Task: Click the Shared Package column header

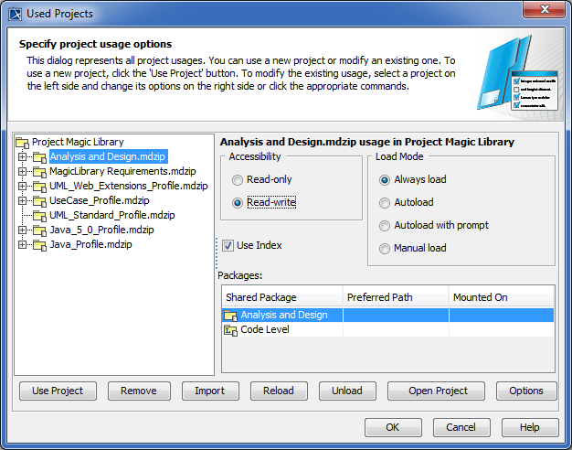Action: [282, 297]
